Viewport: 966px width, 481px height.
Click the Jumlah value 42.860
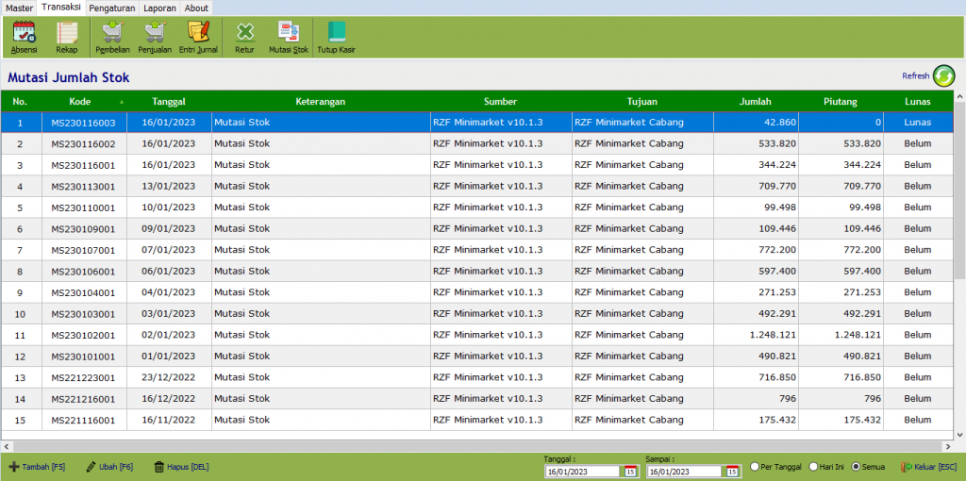[780, 123]
